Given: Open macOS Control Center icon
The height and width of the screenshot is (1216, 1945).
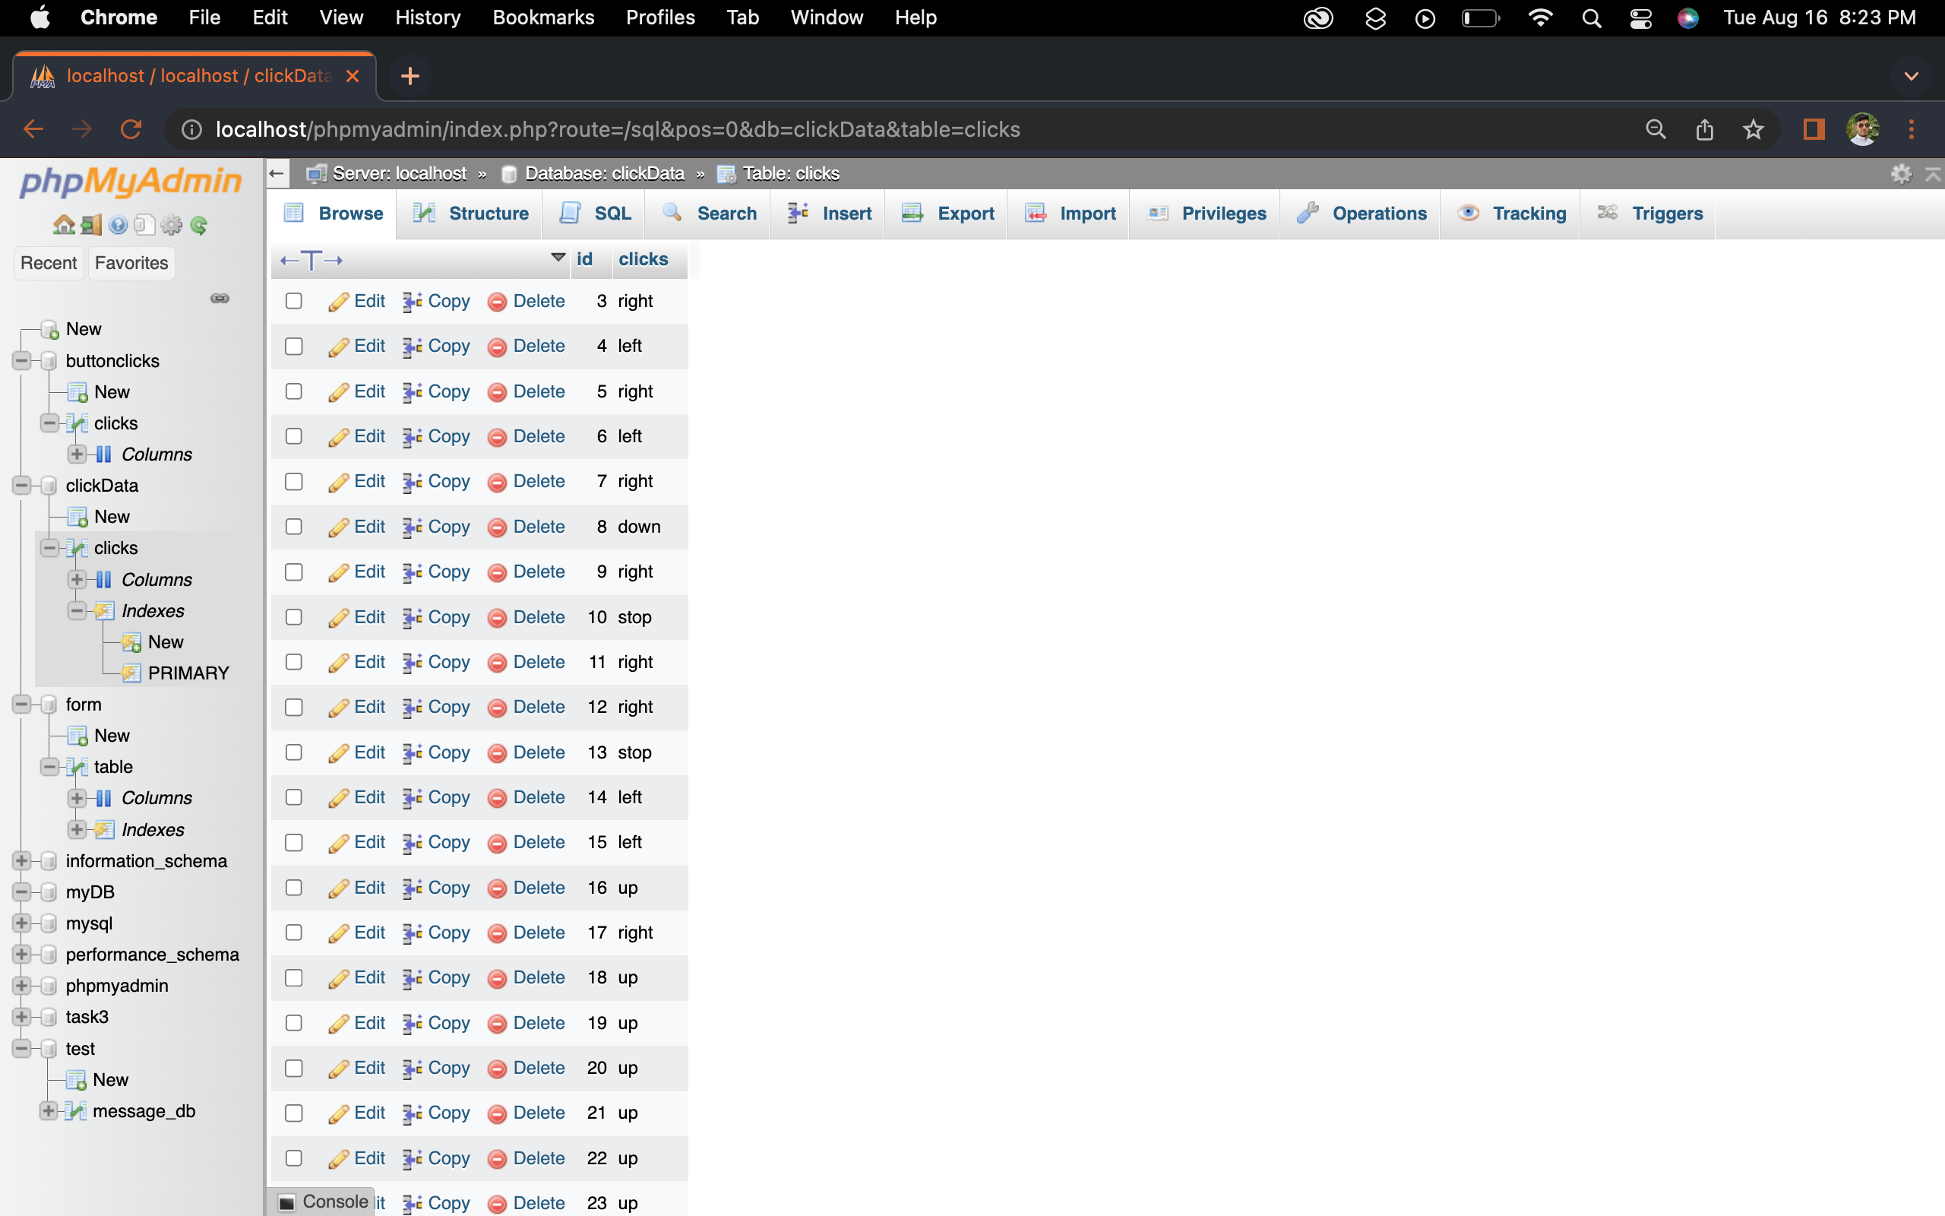Looking at the screenshot, I should point(1640,17).
